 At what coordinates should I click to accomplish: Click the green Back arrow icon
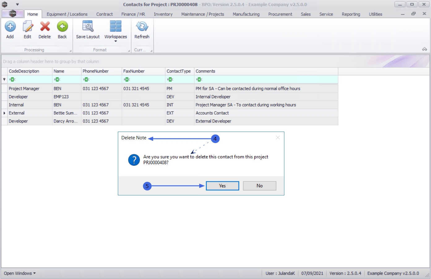pyautogui.click(x=62, y=27)
